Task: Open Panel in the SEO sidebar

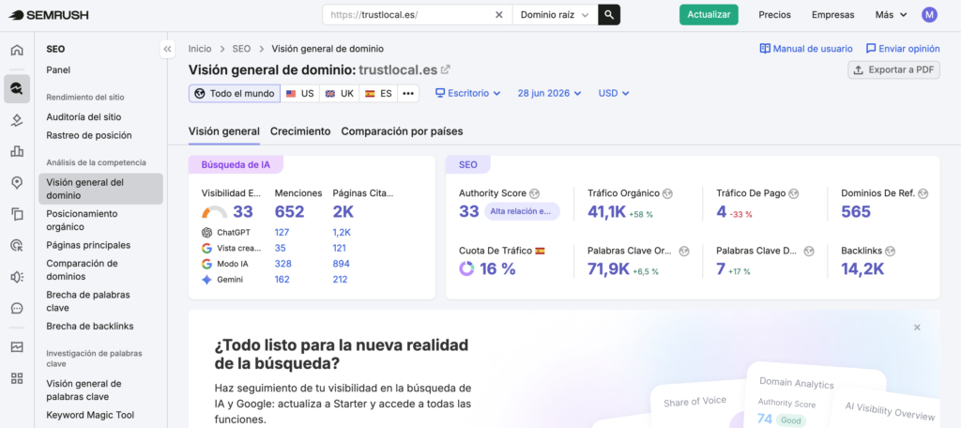Action: click(58, 69)
